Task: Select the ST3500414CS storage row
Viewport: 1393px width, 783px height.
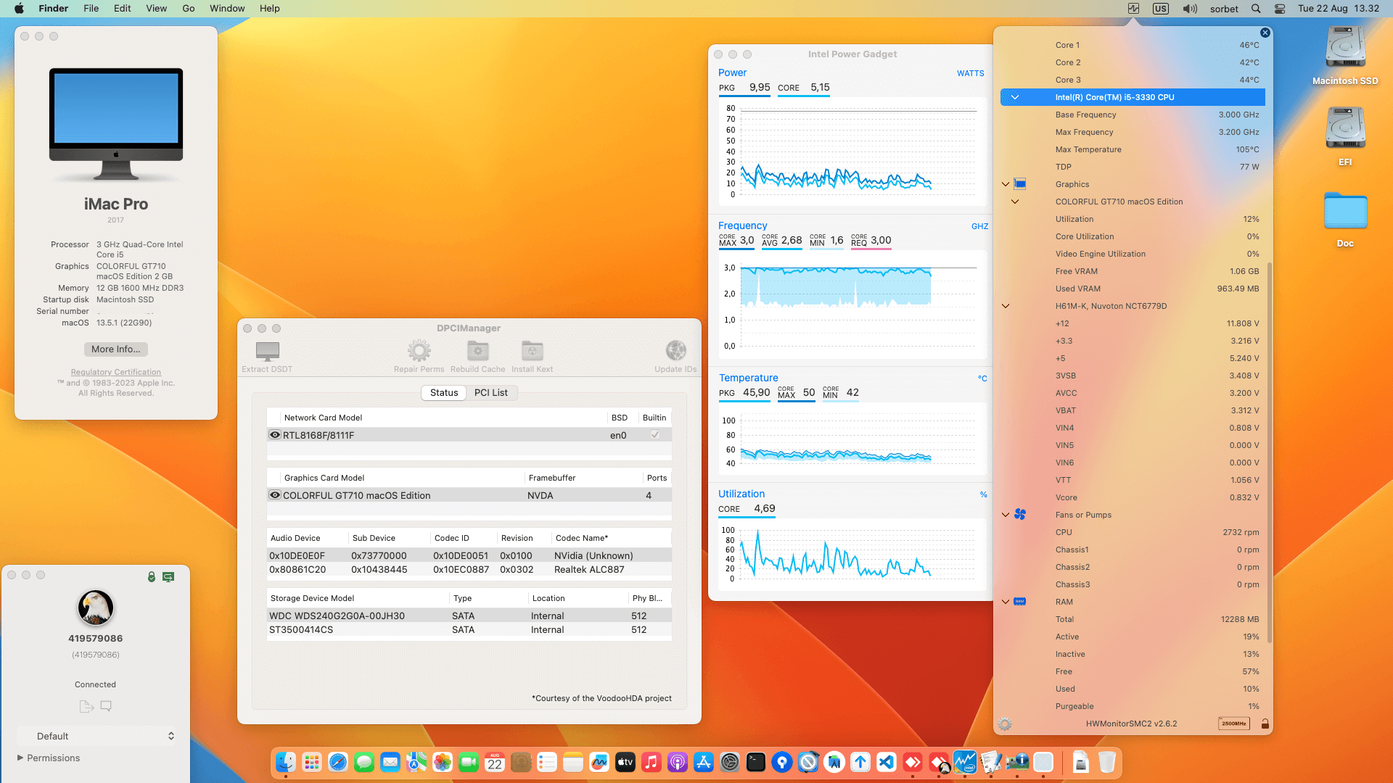Action: click(469, 629)
